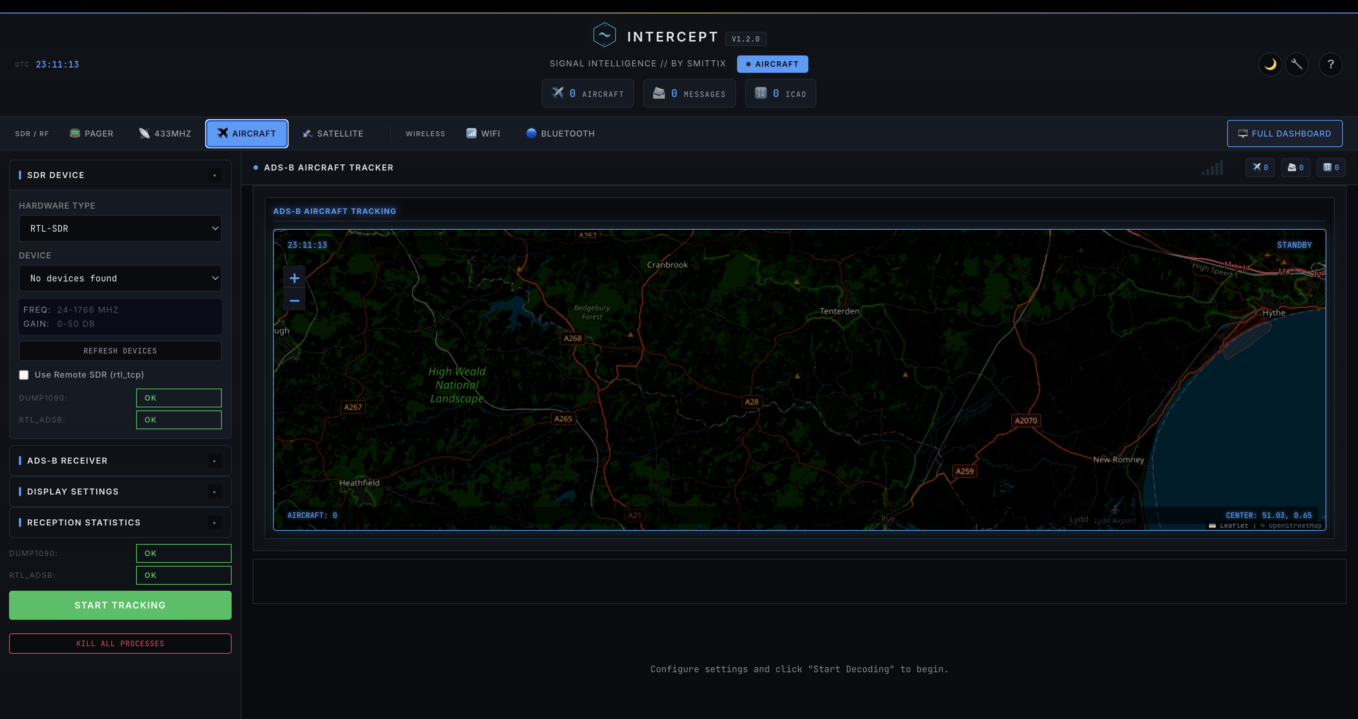
Task: Click the High Weald National Landscape label
Action: tap(457, 385)
